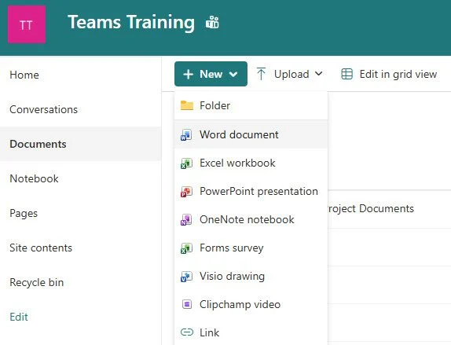The height and width of the screenshot is (345, 451).
Task: Click the New button label
Action: point(211,74)
